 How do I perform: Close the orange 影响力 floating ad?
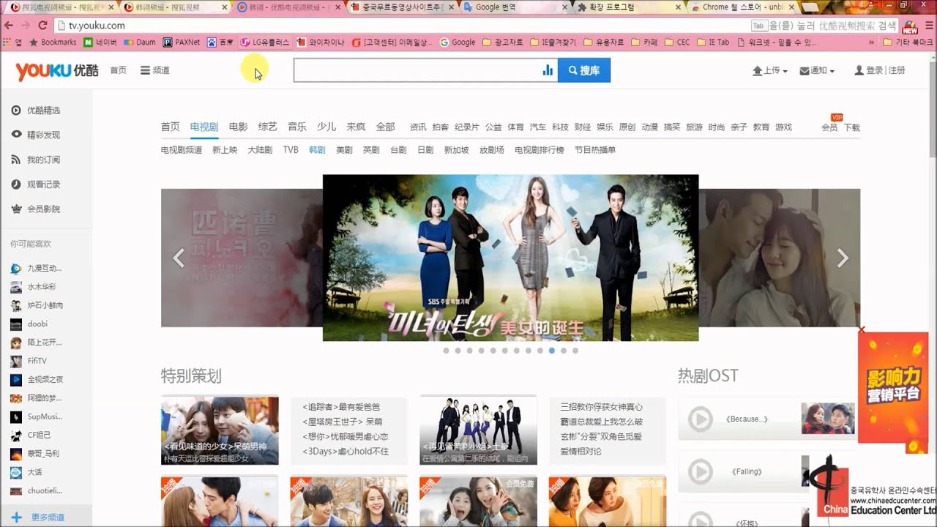tap(862, 330)
